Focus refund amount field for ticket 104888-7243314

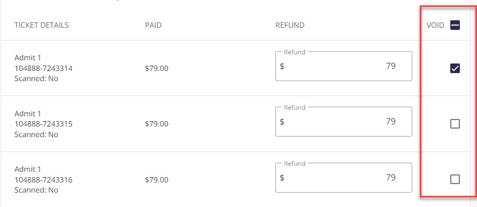click(344, 66)
